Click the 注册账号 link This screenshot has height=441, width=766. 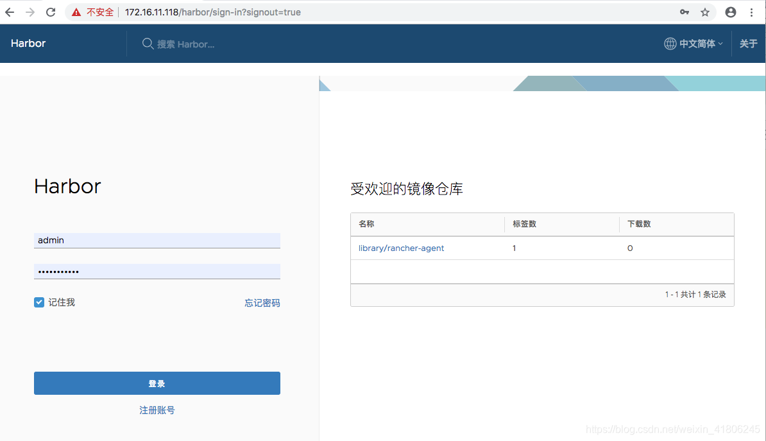[157, 410]
